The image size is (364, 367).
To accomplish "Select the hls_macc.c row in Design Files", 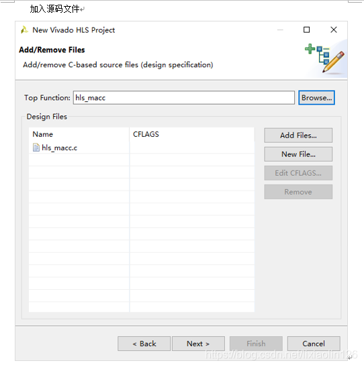I will pos(142,148).
